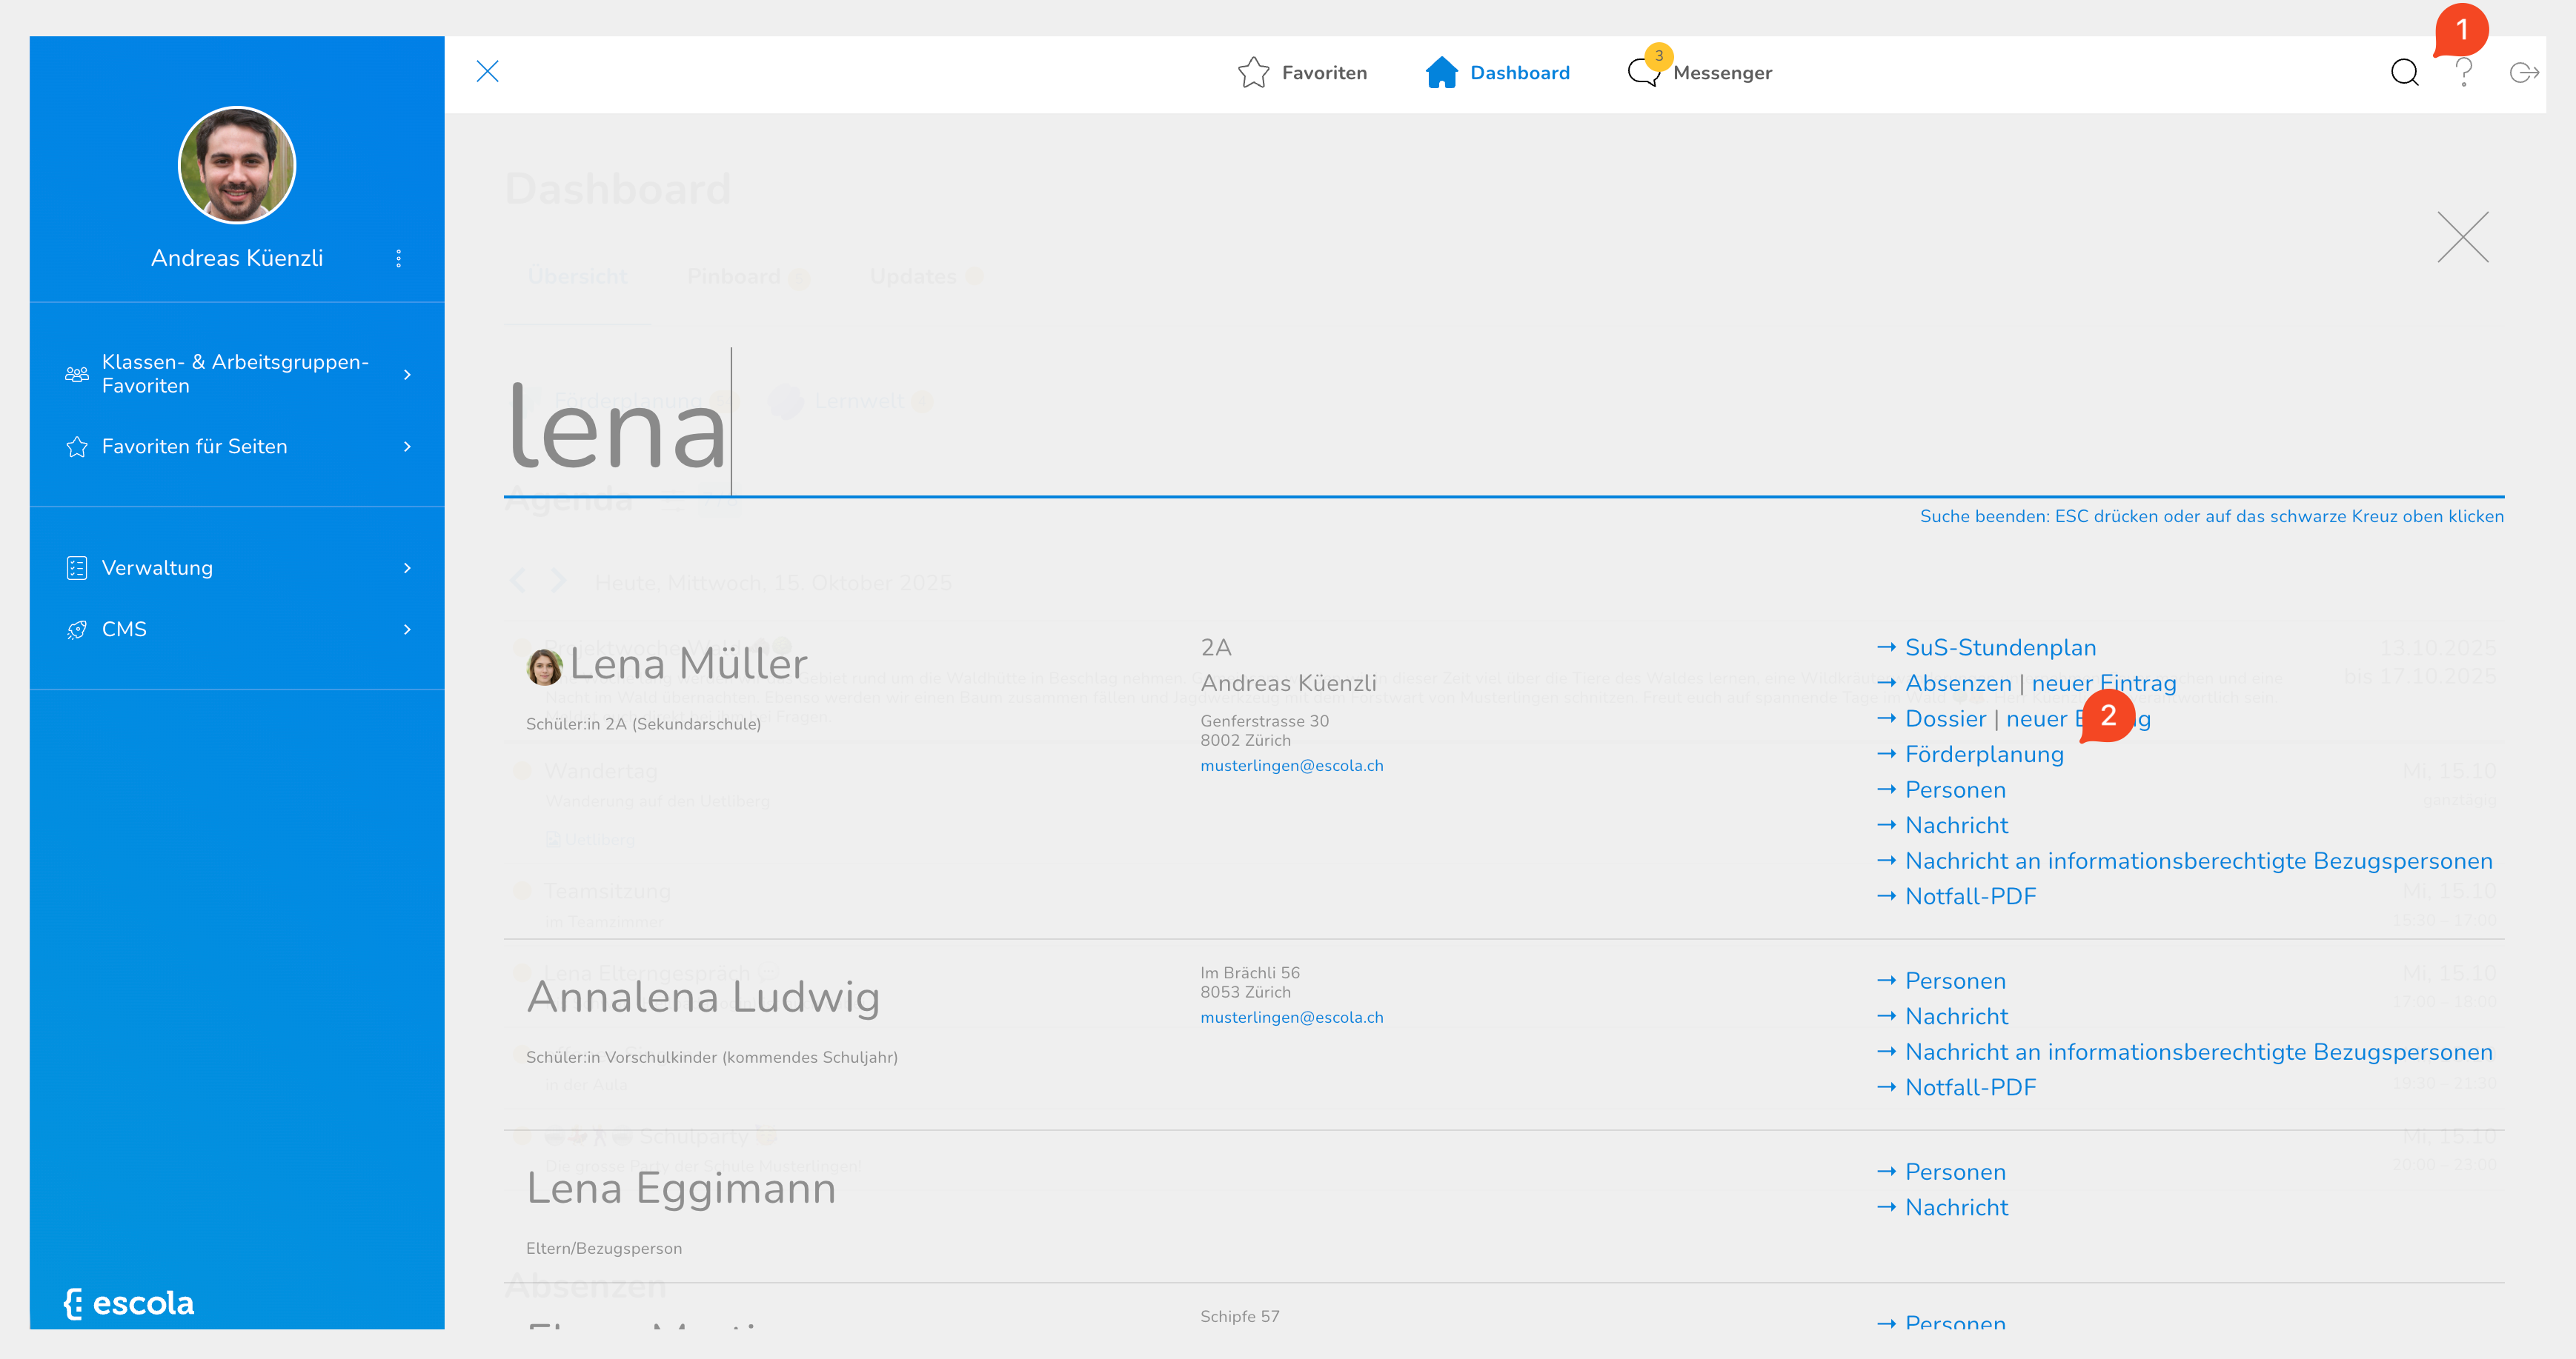
Task: Open help via question mark icon
Action: pos(2463,73)
